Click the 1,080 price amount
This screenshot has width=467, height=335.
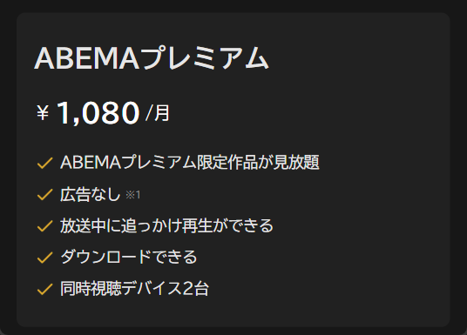[x=98, y=112]
